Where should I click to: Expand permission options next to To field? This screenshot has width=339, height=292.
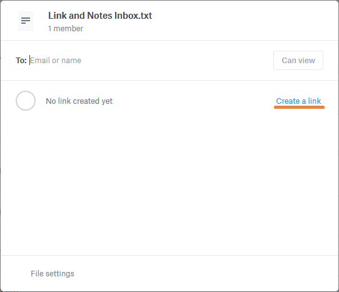coord(298,60)
